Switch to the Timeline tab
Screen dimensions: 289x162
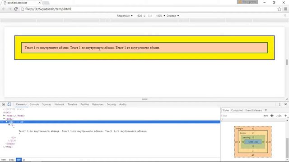(72, 104)
